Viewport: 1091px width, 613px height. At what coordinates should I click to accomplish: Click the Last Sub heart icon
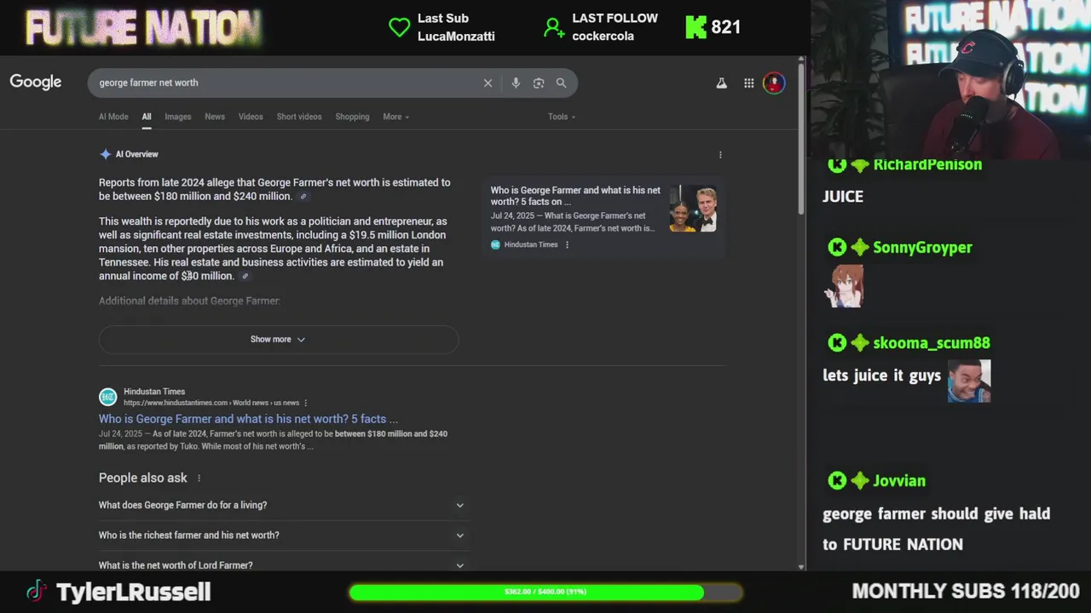coord(399,27)
